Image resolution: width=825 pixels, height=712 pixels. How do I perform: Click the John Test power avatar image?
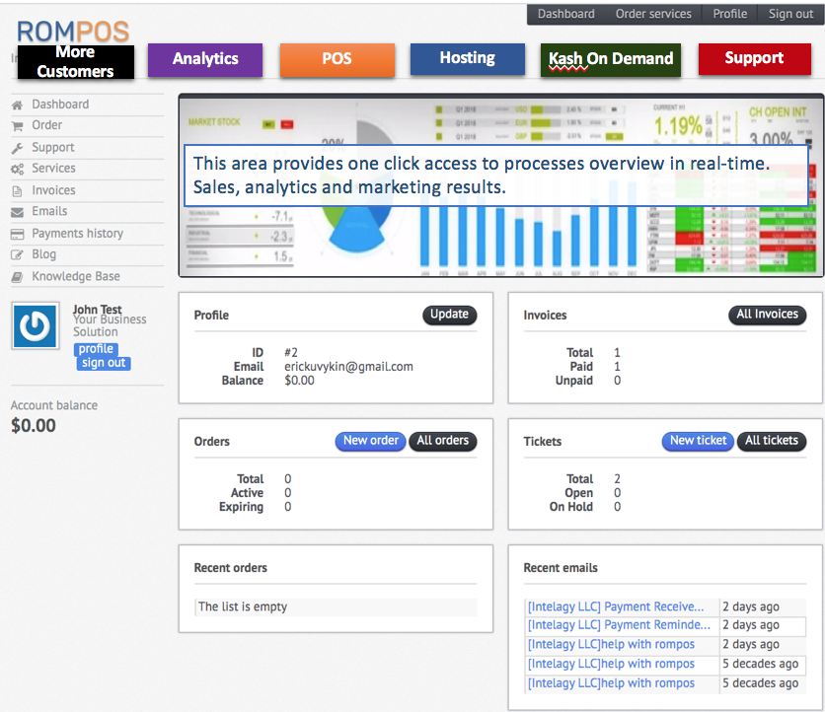click(36, 325)
